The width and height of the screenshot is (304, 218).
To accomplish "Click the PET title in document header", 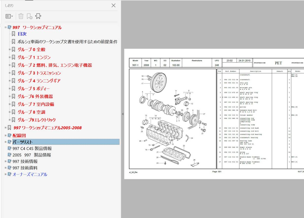I will pos(278,63).
